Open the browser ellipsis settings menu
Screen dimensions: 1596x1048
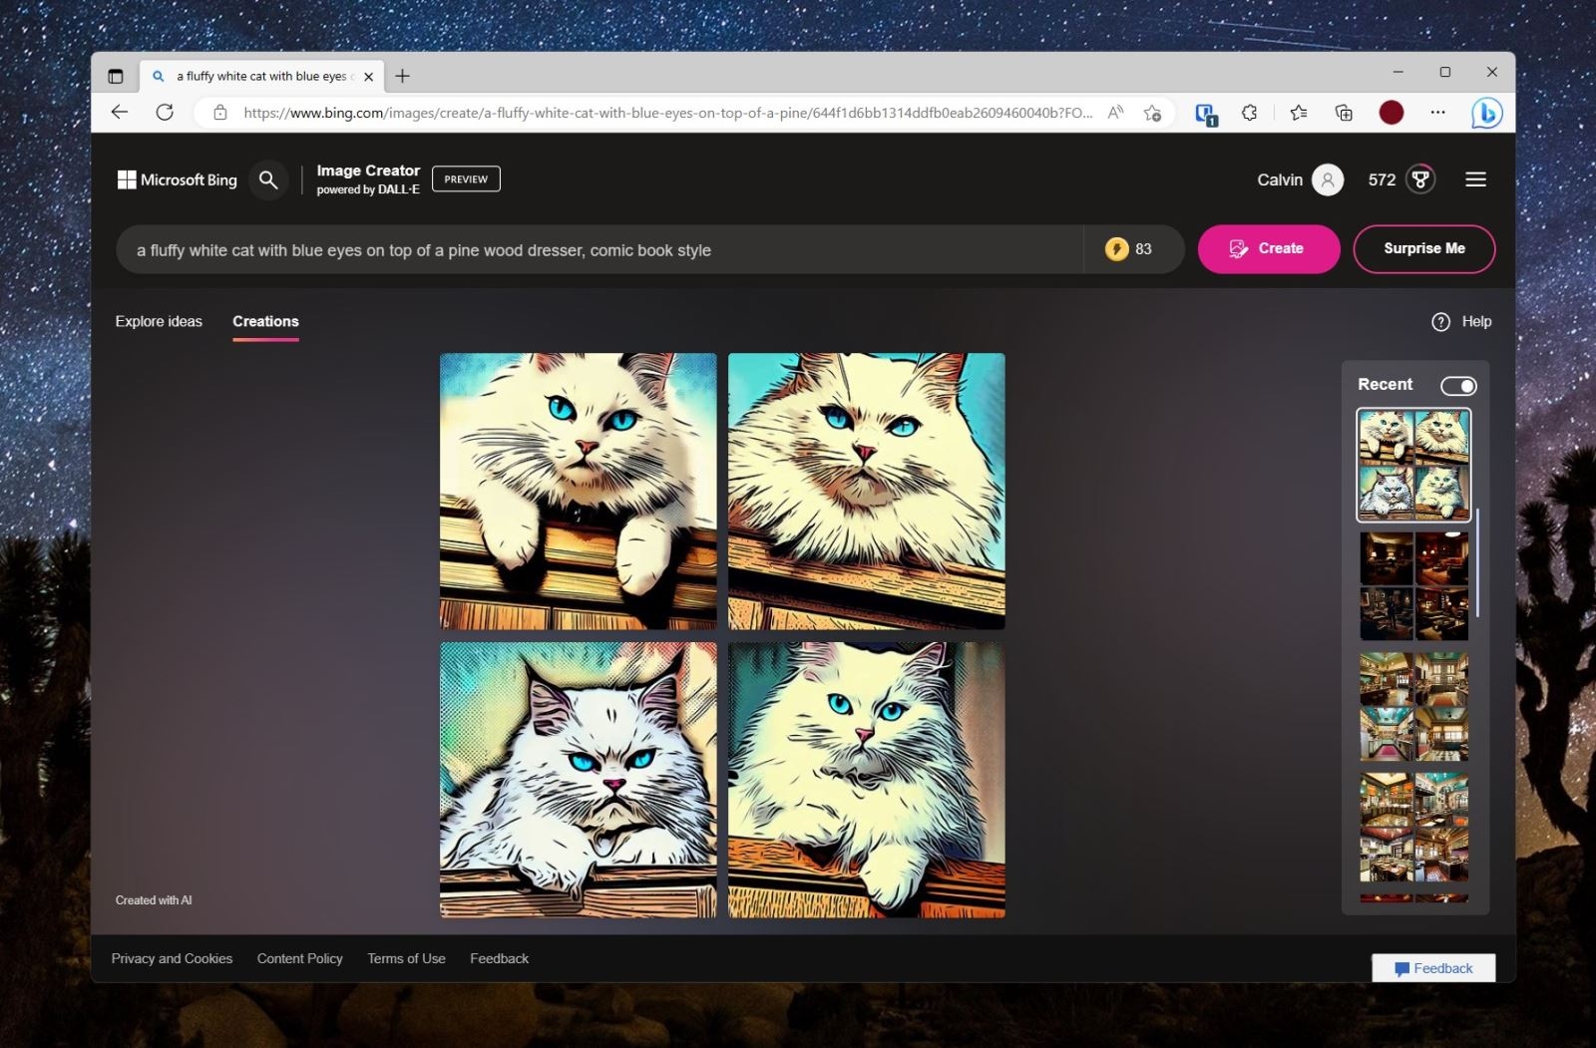pos(1439,113)
